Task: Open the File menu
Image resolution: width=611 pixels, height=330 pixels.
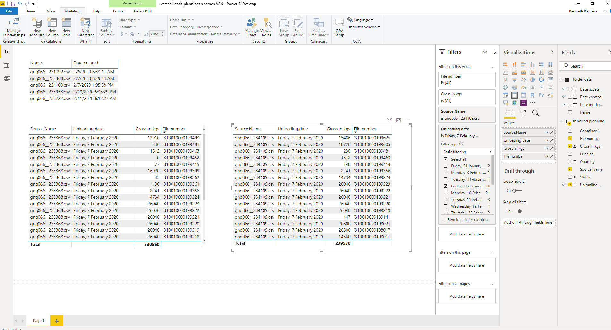Action: (9, 11)
